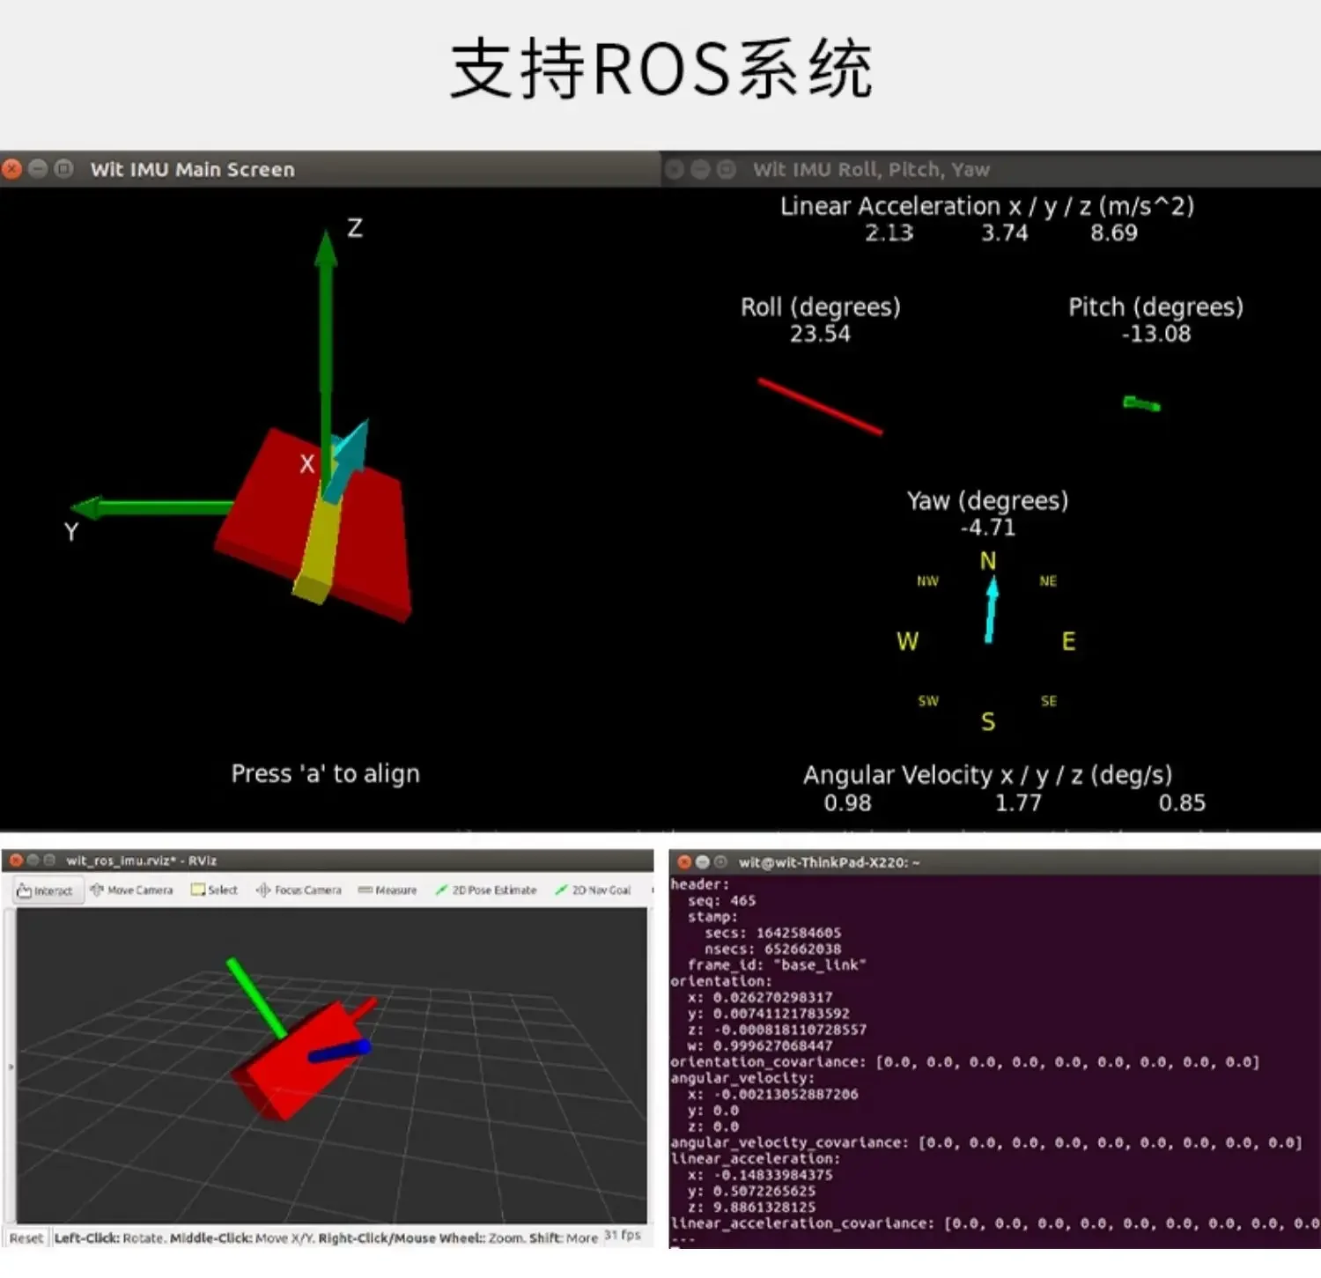
Task: Click the "Roll (degrees)" label
Action: (821, 307)
